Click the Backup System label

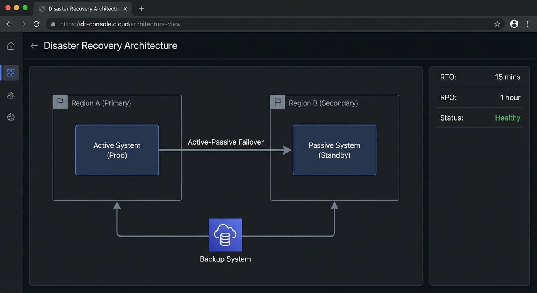[x=225, y=259]
